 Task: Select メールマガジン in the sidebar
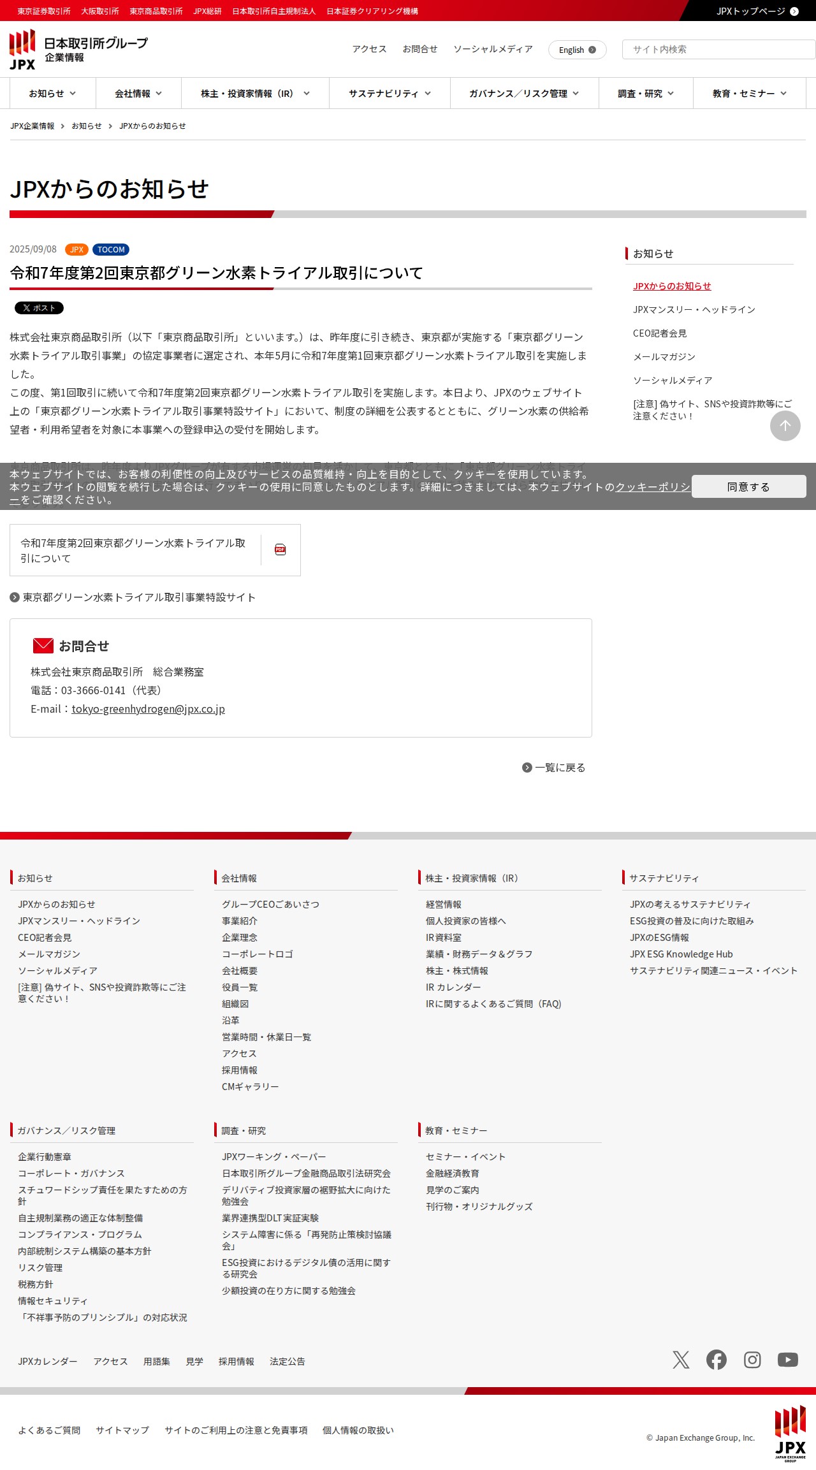coord(664,357)
